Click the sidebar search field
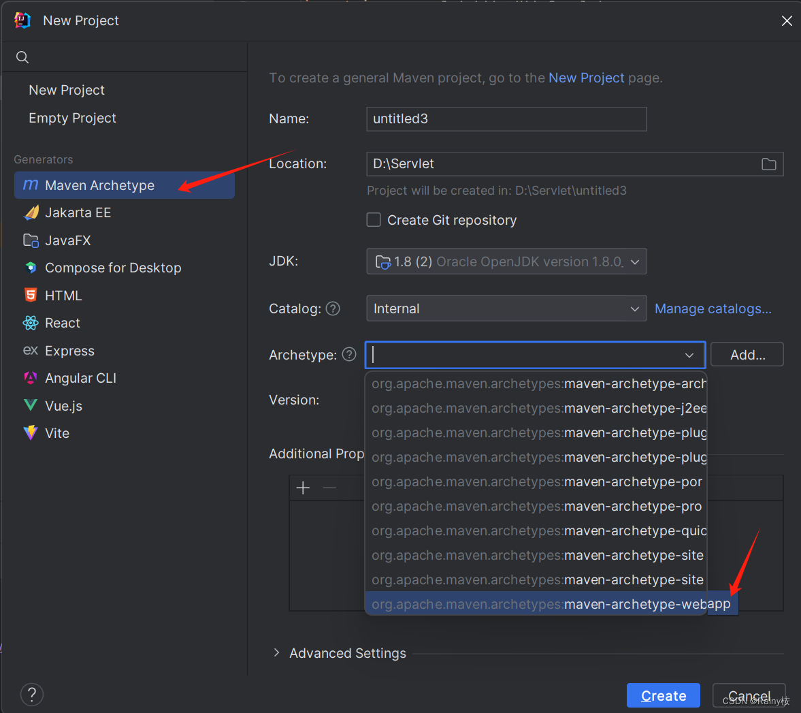 (125, 57)
